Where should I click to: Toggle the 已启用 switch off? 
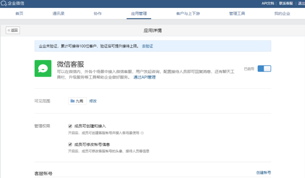[264, 69]
